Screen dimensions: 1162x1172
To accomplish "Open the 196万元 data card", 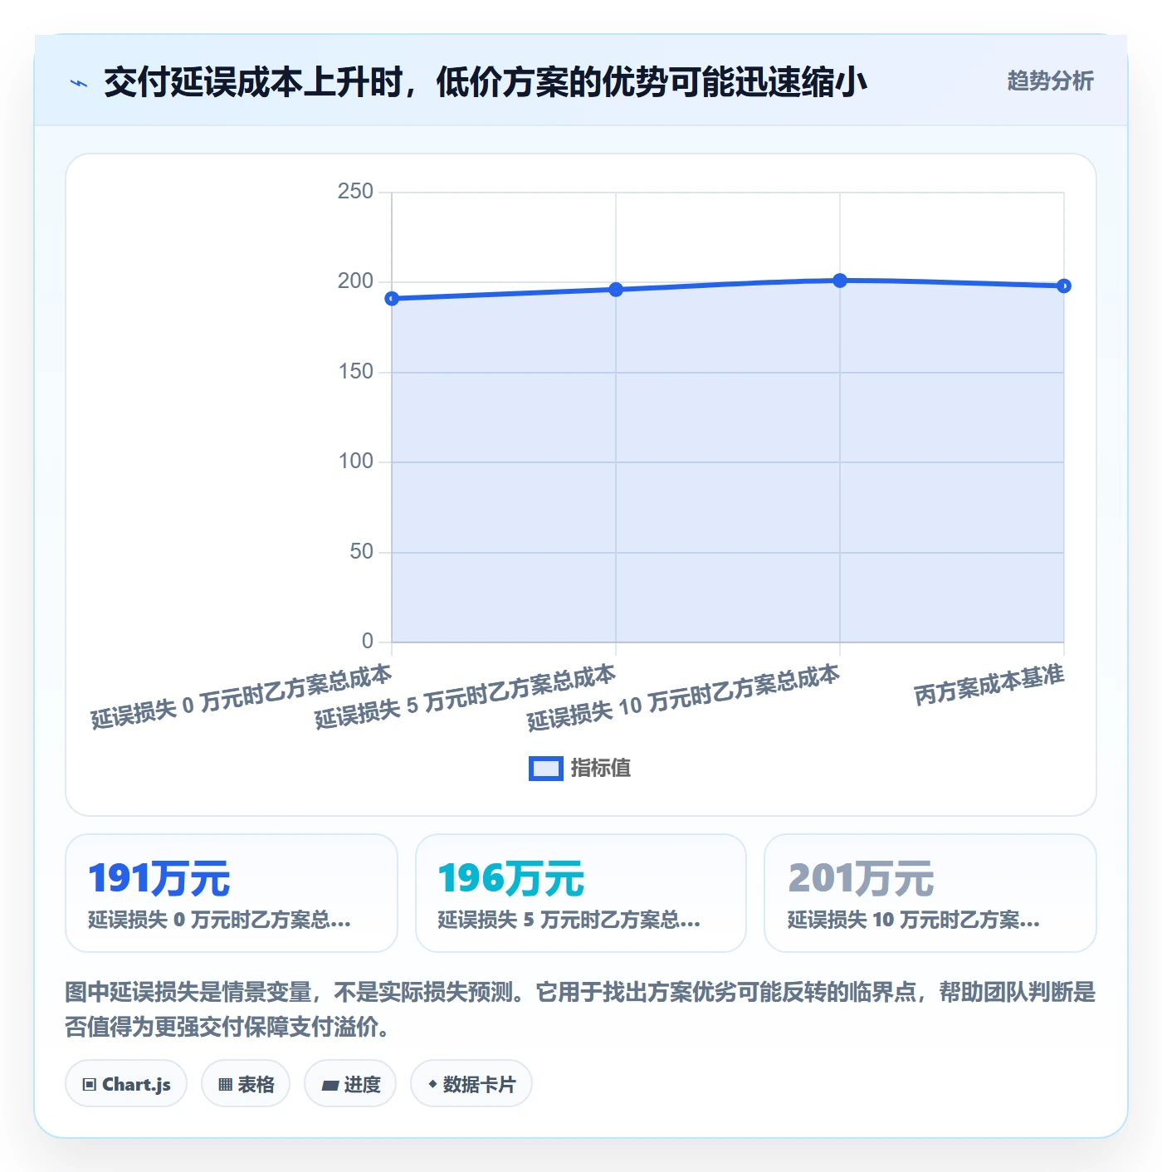I will coord(581,893).
